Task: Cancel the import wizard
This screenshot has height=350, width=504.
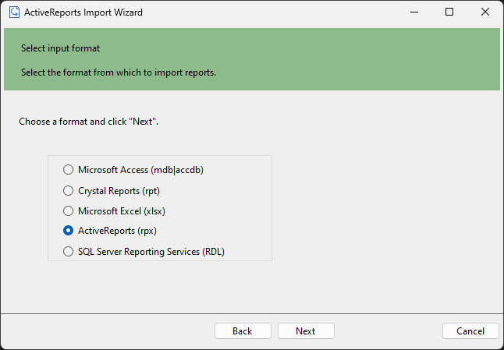Action: 470,331
